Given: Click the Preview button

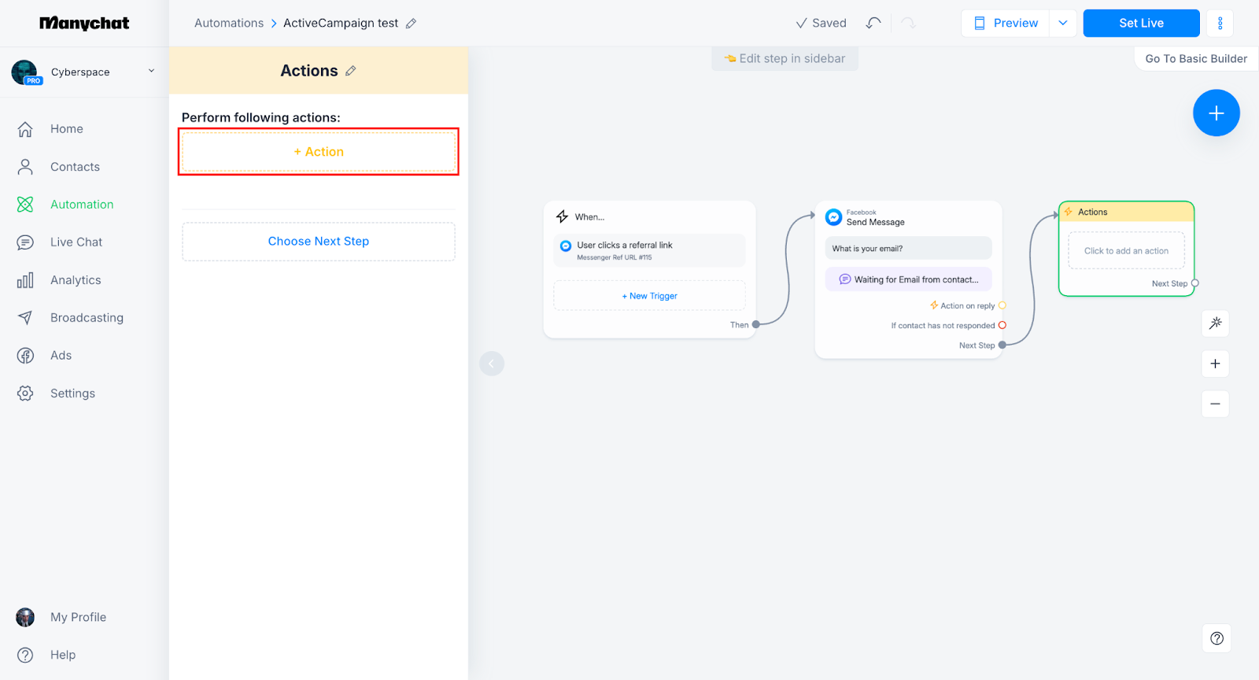Looking at the screenshot, I should pyautogui.click(x=1006, y=23).
